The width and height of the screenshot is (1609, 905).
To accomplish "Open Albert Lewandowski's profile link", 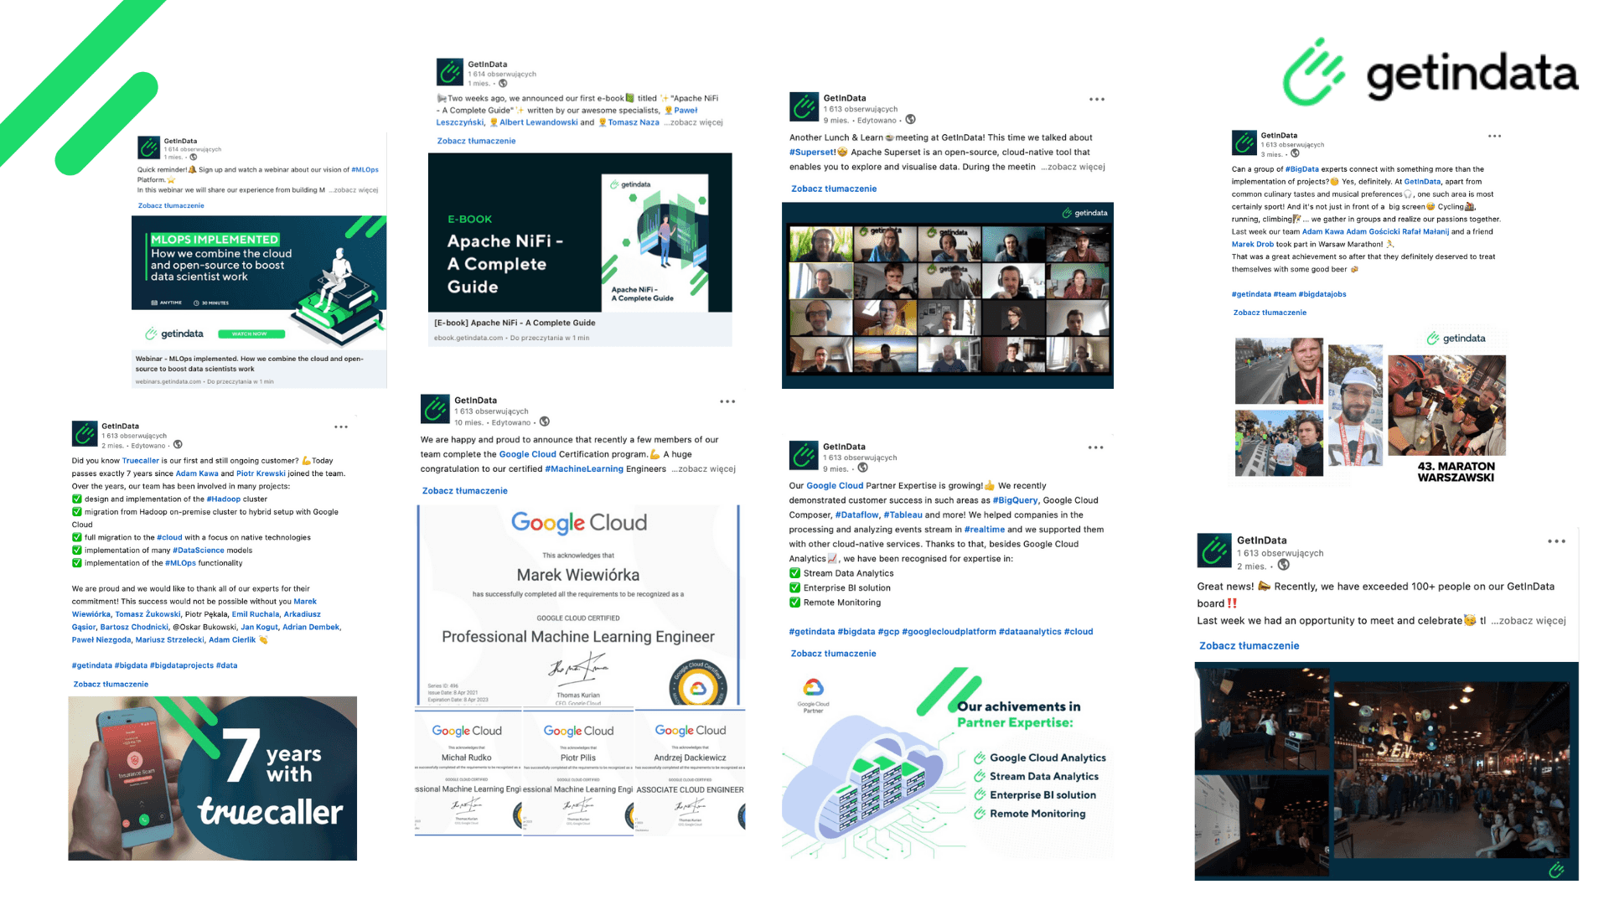I will tap(539, 122).
